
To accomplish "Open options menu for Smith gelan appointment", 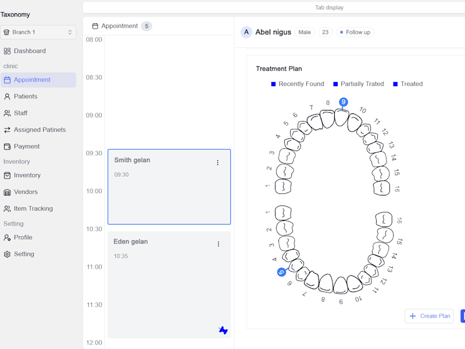I will (217, 163).
